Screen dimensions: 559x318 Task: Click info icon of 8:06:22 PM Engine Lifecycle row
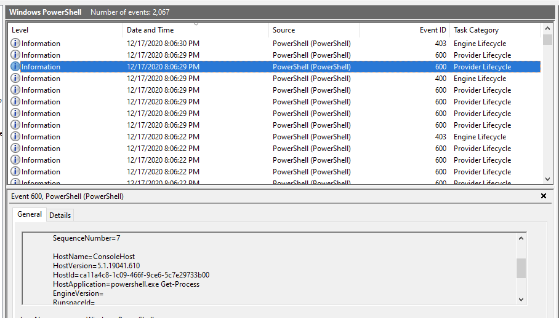15,137
